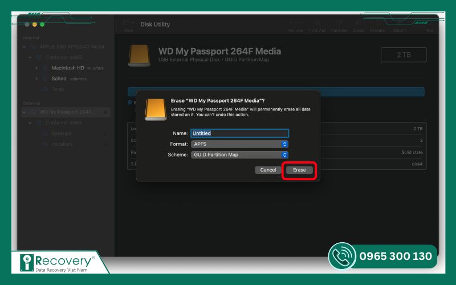Click the 2 TB capacity badge
Screen dimensions: 456x285
404,55
